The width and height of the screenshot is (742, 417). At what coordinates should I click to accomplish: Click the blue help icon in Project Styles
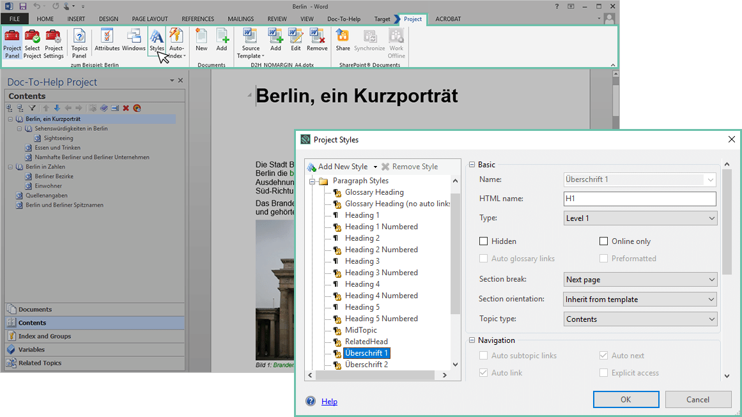pyautogui.click(x=311, y=402)
